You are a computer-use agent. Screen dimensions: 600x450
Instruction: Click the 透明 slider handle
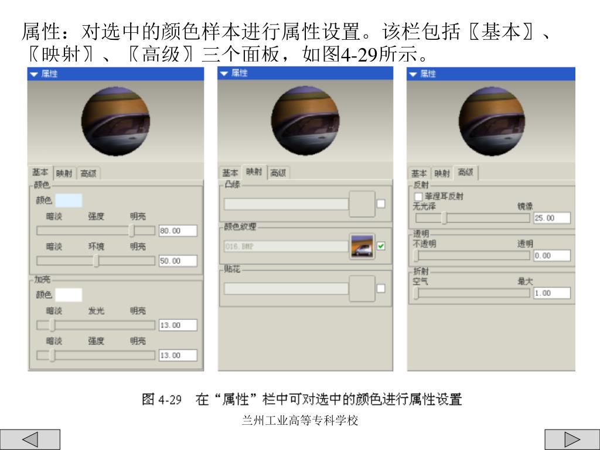pos(417,255)
